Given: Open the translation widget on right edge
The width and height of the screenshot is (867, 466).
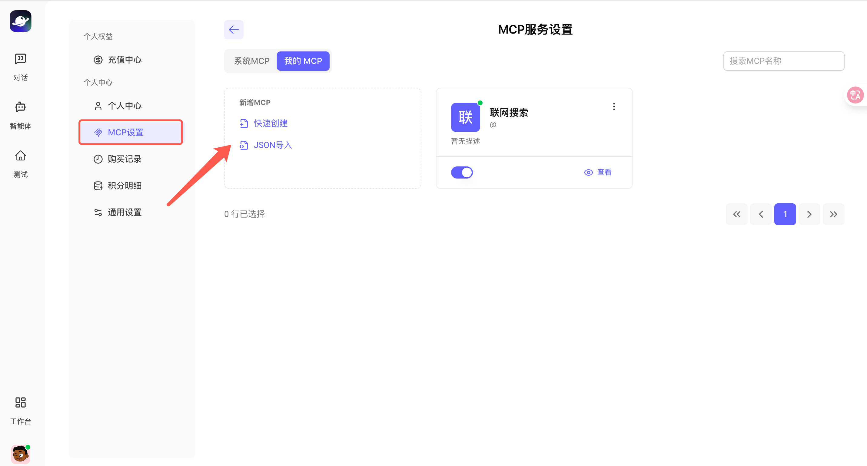Looking at the screenshot, I should click(855, 95).
